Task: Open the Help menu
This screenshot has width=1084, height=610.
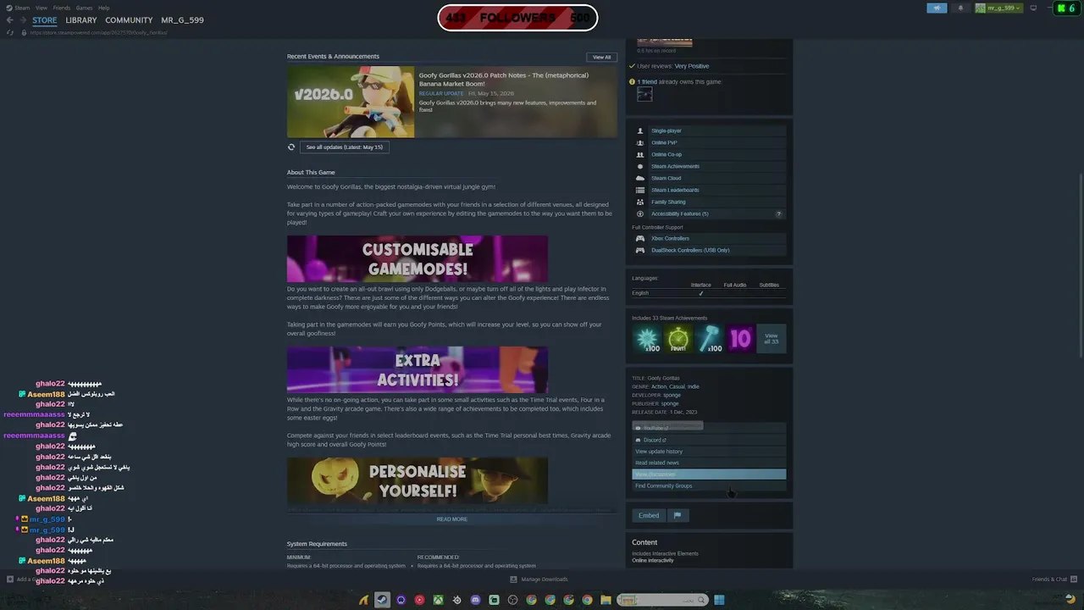Action: point(103,8)
